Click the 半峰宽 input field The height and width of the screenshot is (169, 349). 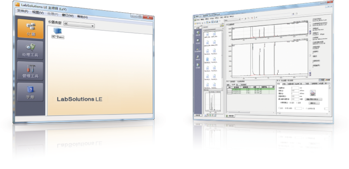click(295, 88)
